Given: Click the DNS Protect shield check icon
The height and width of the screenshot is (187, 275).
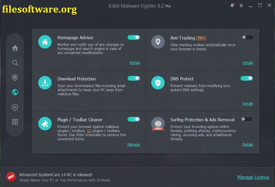Looking at the screenshot, I should [x=158, y=83].
